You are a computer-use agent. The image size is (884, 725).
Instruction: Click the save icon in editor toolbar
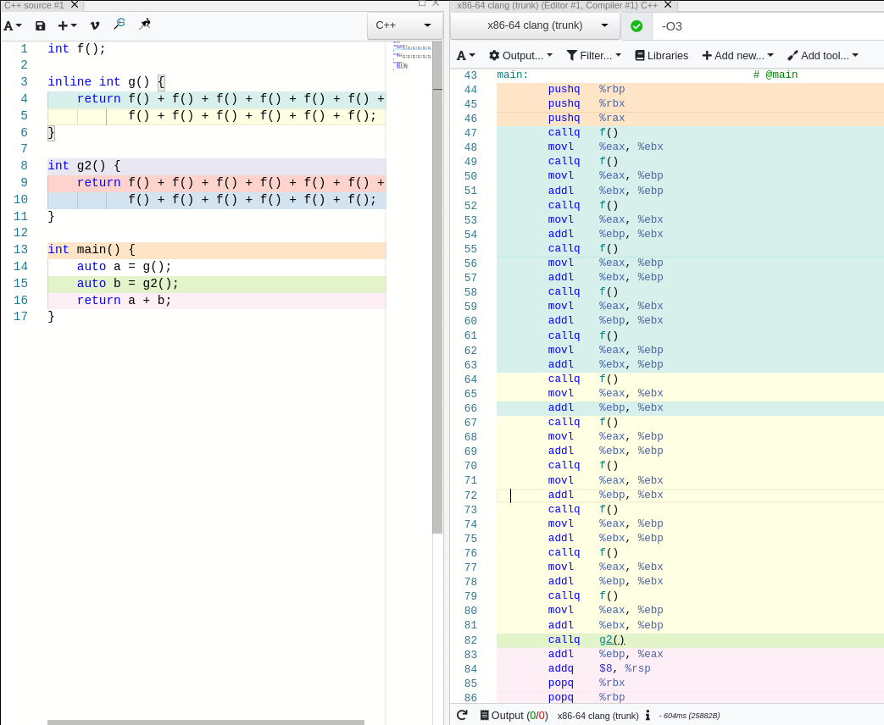coord(40,26)
